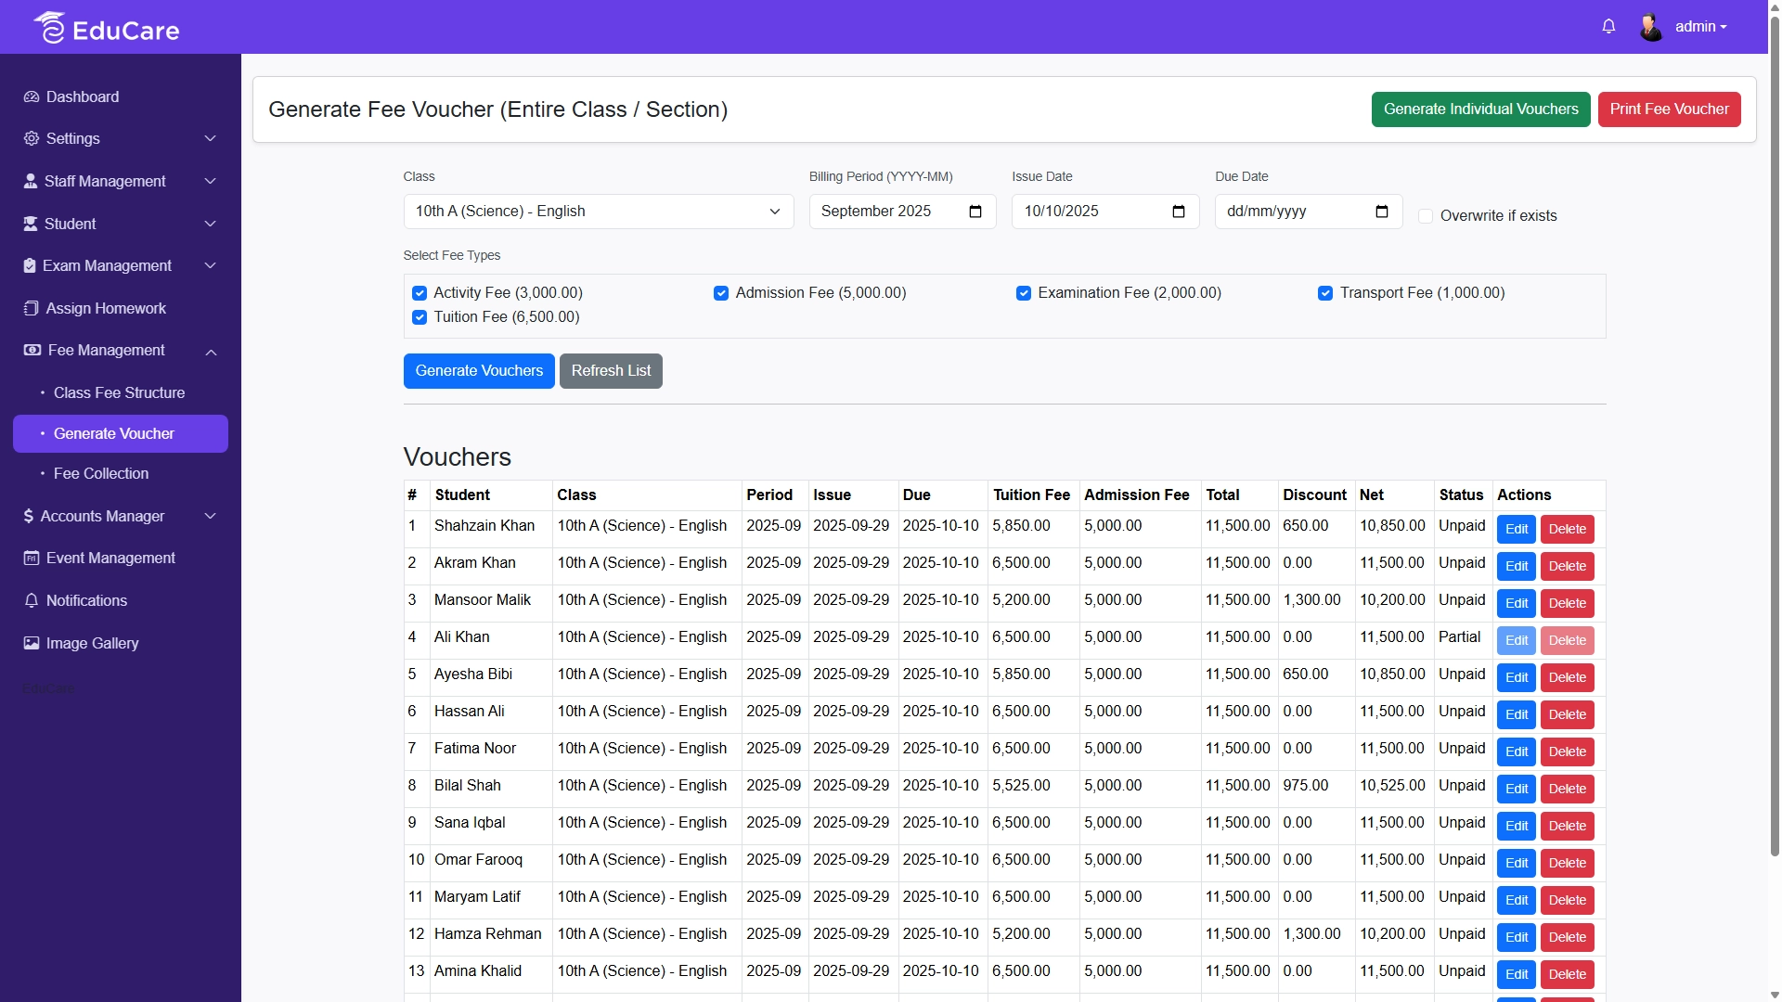Click the Assign Homework notebook icon
1782x1002 pixels.
[x=32, y=308]
